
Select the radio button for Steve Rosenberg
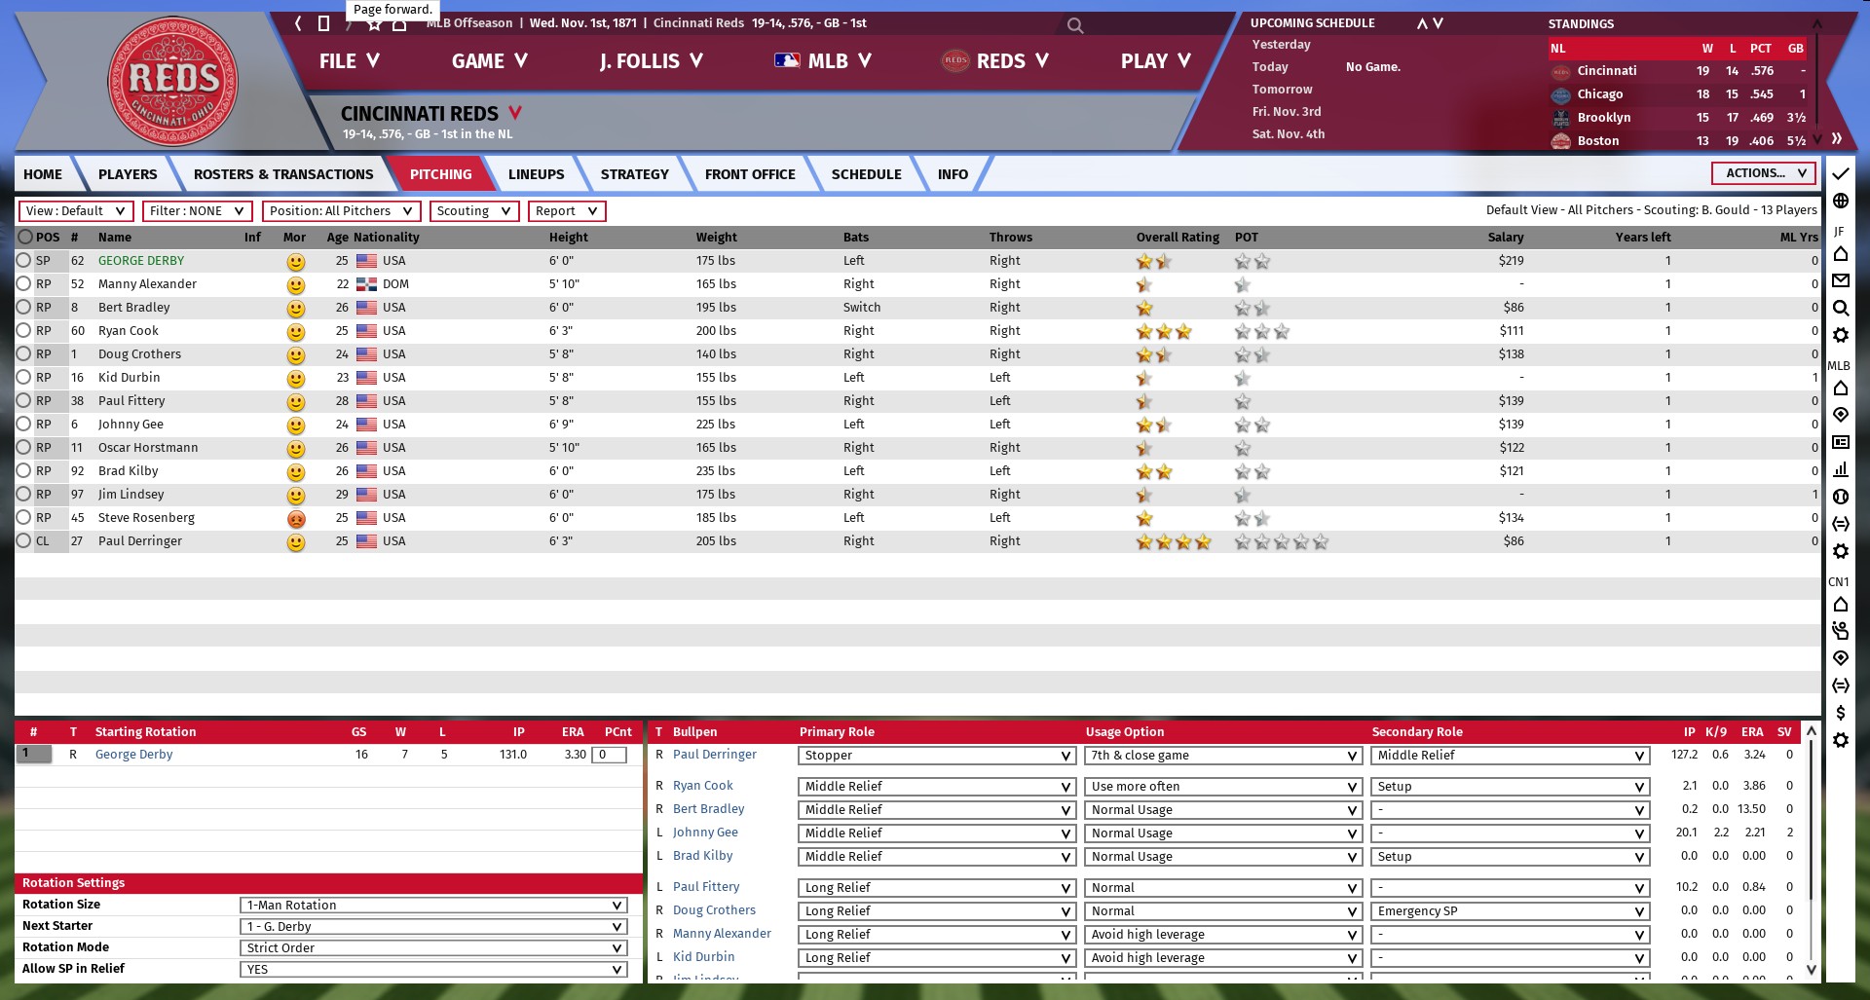click(24, 517)
